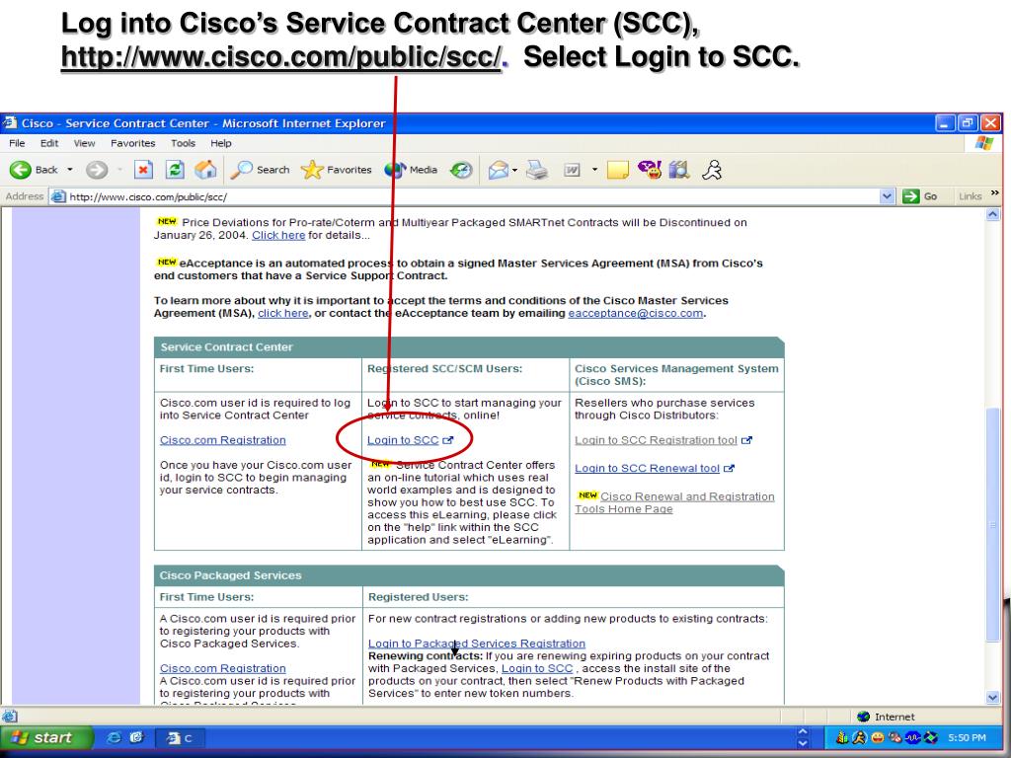Click the Edit with Word icon

coord(572,170)
